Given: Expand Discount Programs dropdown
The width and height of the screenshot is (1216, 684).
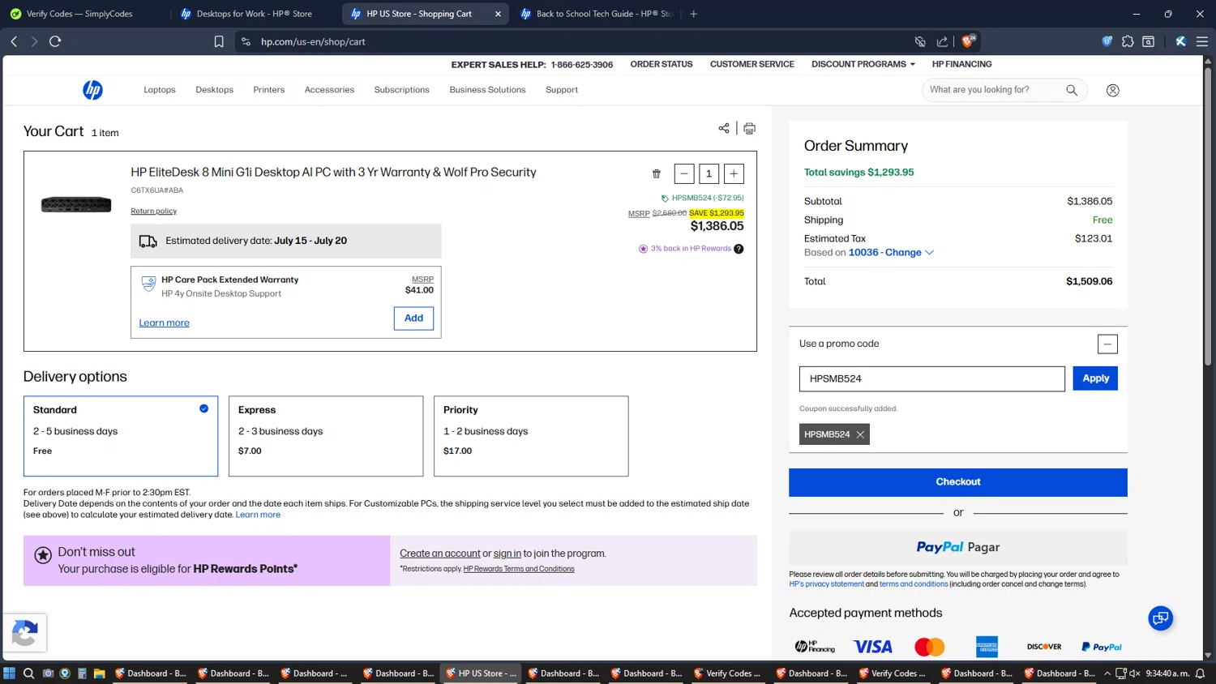Looking at the screenshot, I should pyautogui.click(x=863, y=64).
